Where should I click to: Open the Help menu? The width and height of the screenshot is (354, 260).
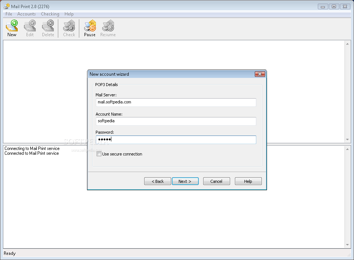69,14
